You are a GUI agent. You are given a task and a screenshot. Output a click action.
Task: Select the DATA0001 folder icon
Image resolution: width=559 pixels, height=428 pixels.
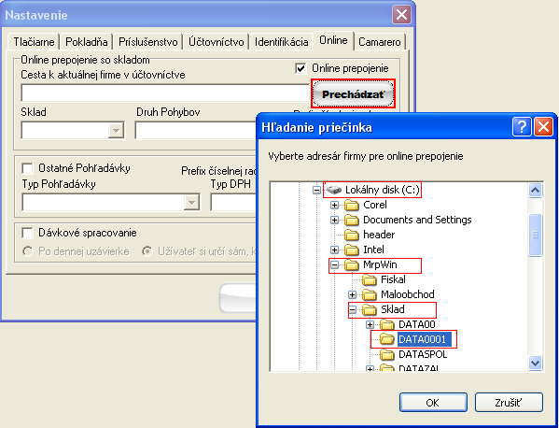click(387, 339)
